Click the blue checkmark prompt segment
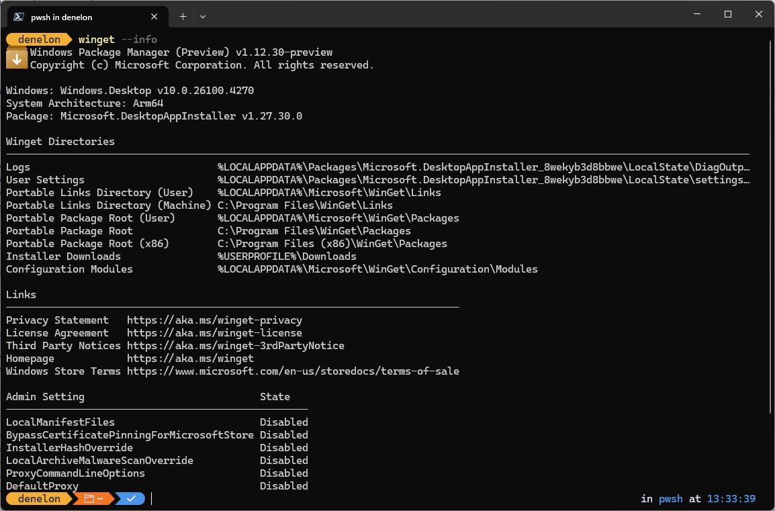Viewport: 775px width, 511px height. tap(130, 499)
